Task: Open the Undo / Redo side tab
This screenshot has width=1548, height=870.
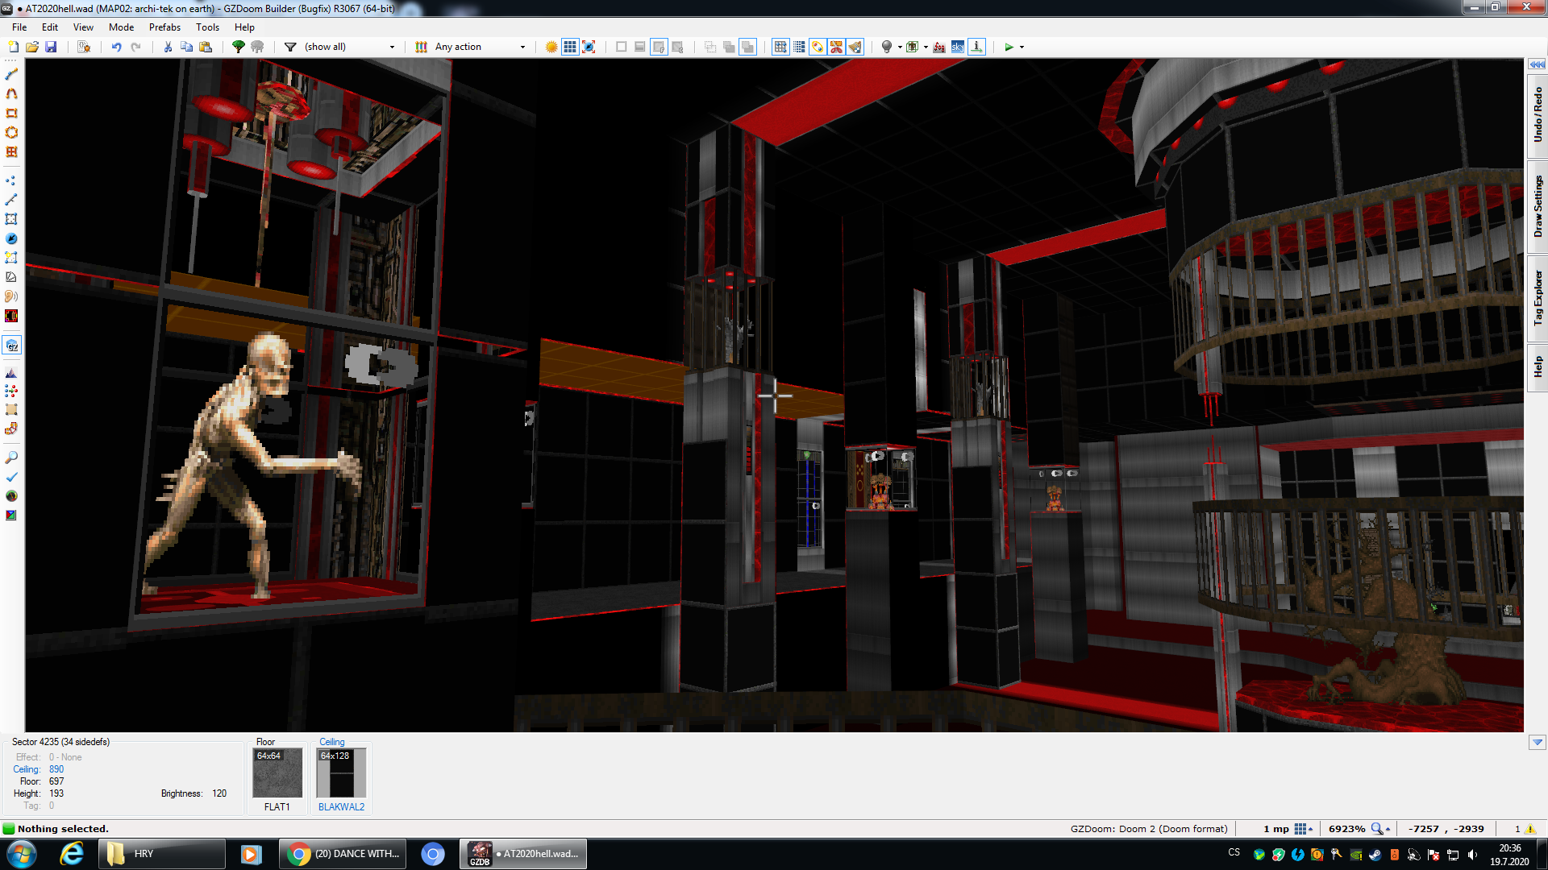Action: click(x=1538, y=115)
